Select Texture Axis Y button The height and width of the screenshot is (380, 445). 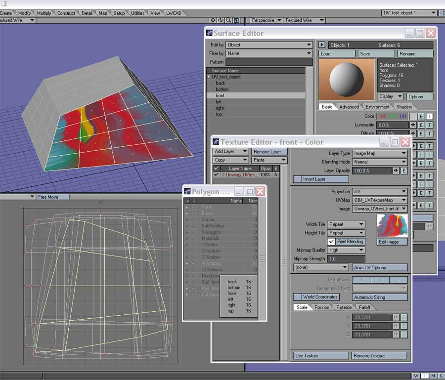pos(380,280)
